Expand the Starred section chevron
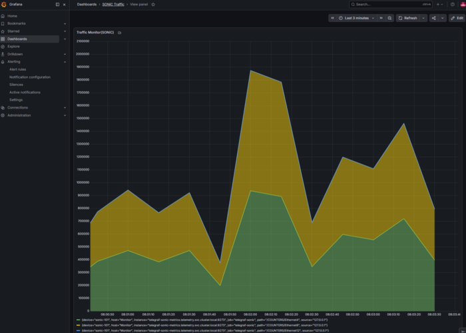The height and width of the screenshot is (333, 466). 65,31
